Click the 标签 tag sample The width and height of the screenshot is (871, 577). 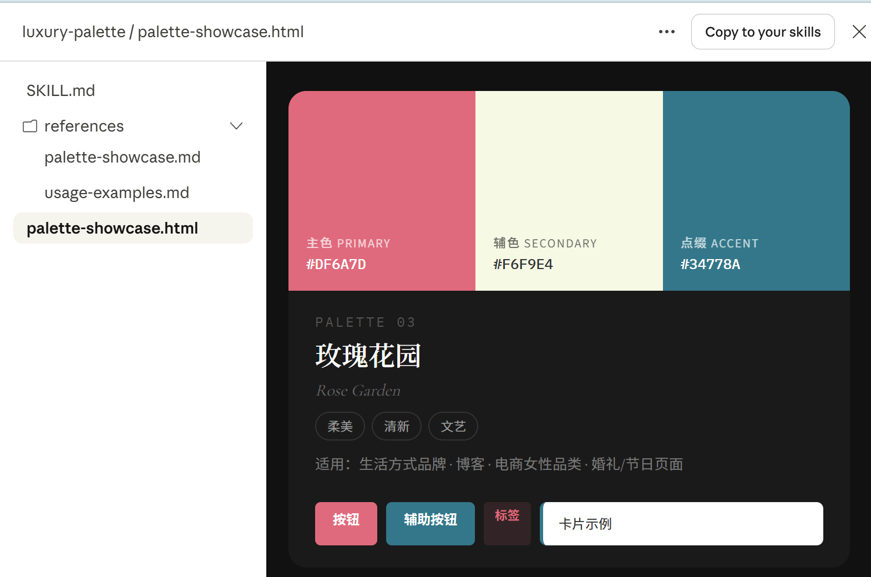pyautogui.click(x=507, y=523)
